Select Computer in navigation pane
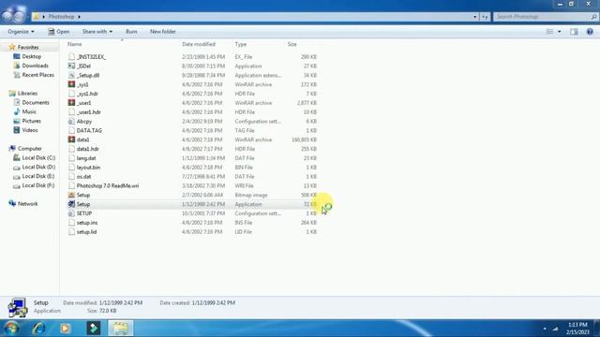600x337 pixels. point(30,148)
